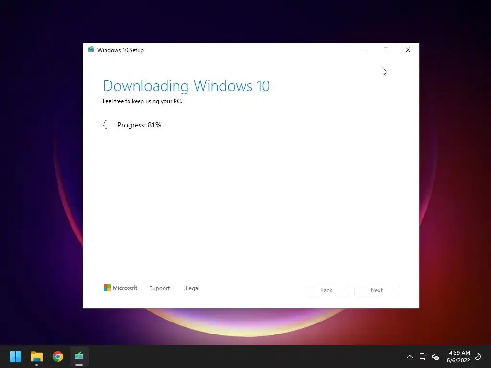
Task: Click 'Feel free to keep using your PC.'
Action: pos(142,101)
